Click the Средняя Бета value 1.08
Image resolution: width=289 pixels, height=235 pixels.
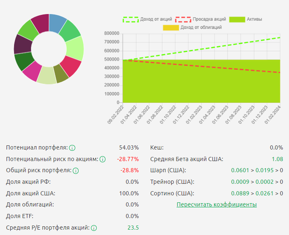pos(277,159)
